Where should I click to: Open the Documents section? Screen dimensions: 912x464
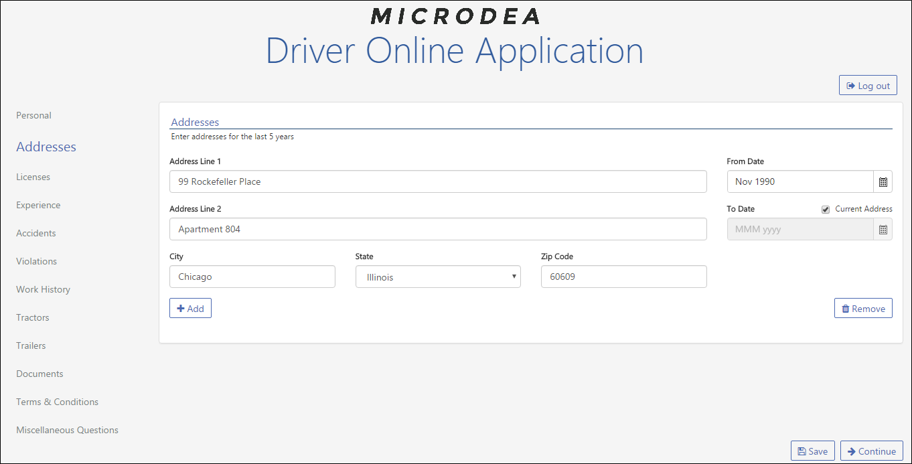tap(40, 374)
